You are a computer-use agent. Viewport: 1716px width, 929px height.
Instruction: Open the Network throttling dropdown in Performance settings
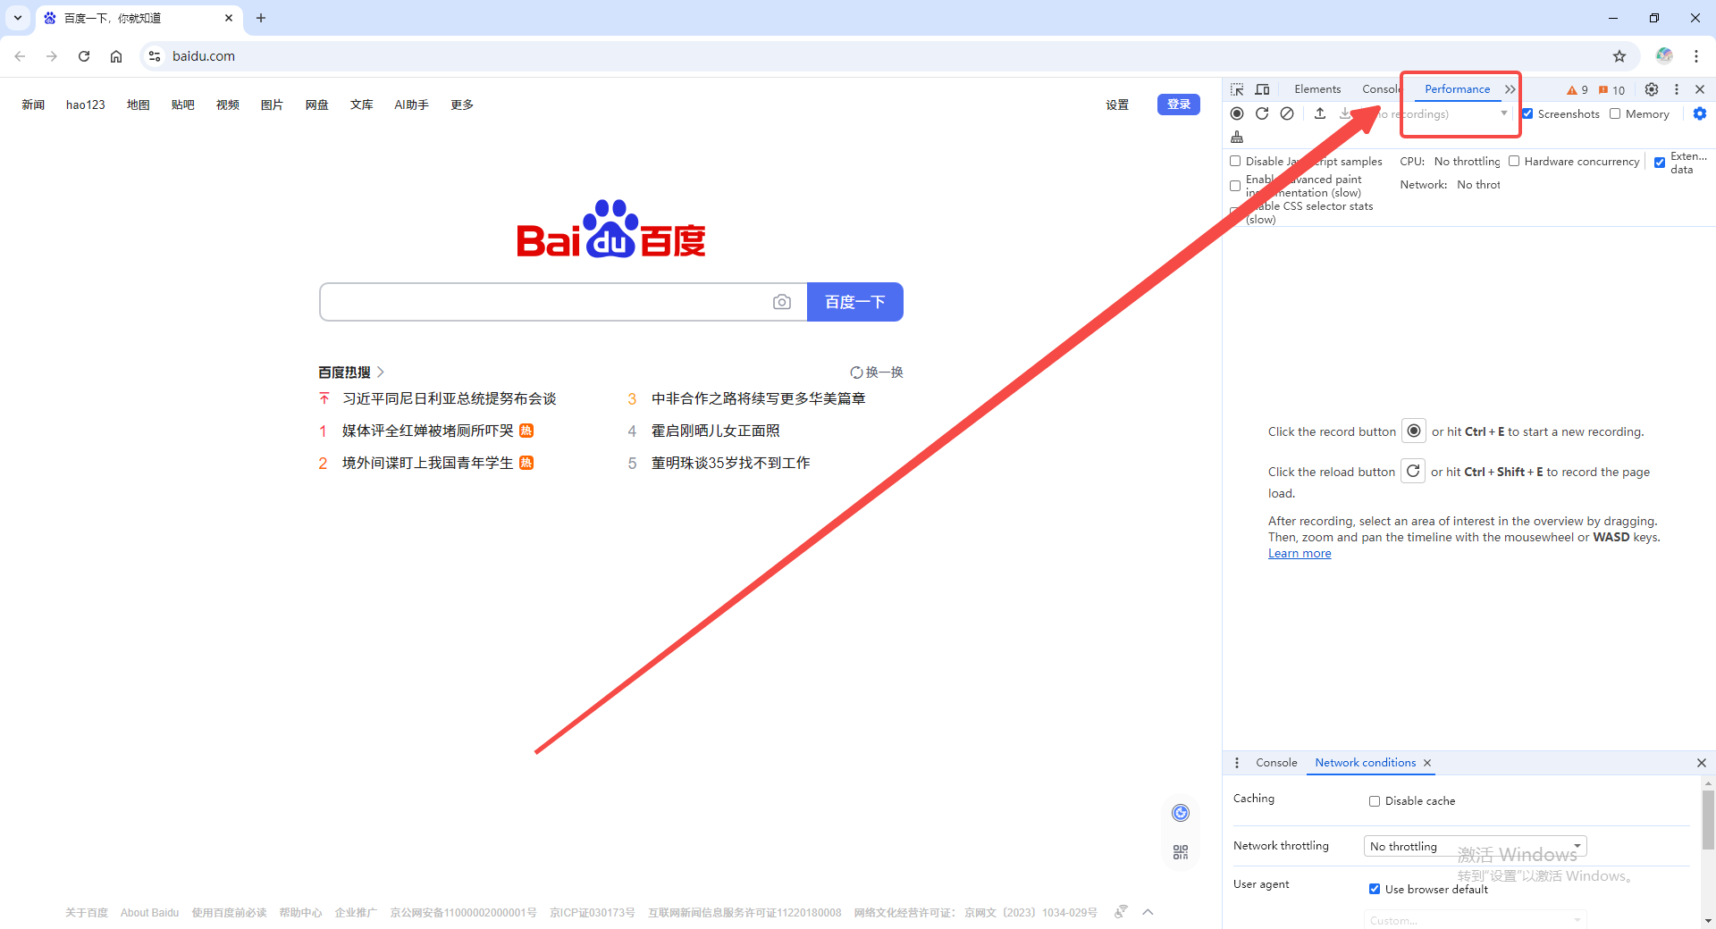click(x=1478, y=185)
